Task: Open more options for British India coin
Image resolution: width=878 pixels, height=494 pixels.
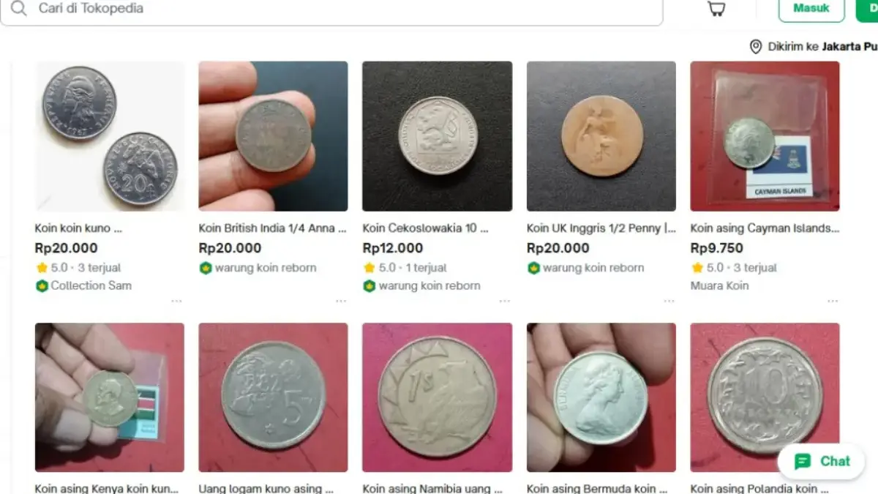Action: 341,301
